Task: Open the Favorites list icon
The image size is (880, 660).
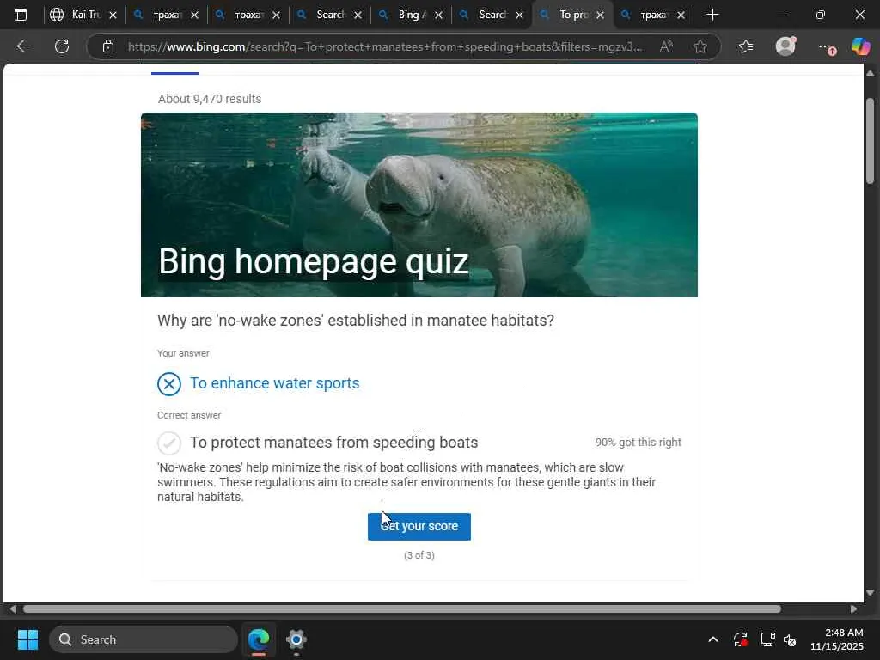Action: (x=746, y=46)
